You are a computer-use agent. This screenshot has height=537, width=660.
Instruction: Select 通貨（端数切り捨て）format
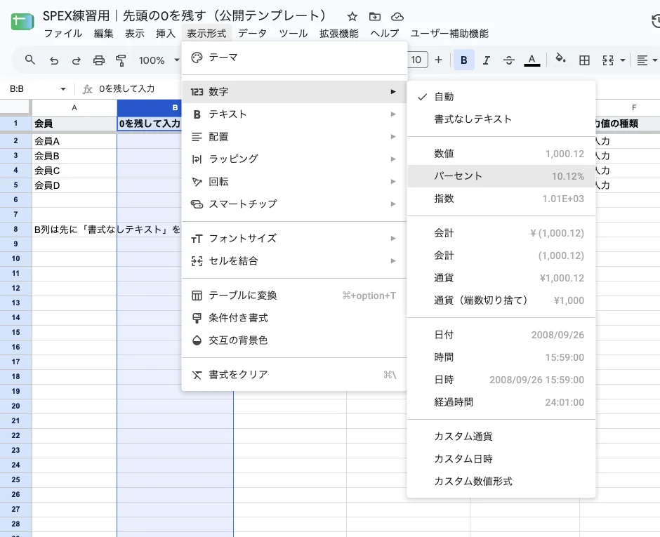pyautogui.click(x=501, y=300)
